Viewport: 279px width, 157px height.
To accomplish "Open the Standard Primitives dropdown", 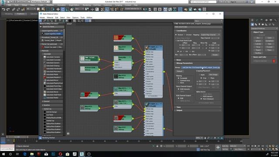I will click(264, 28).
